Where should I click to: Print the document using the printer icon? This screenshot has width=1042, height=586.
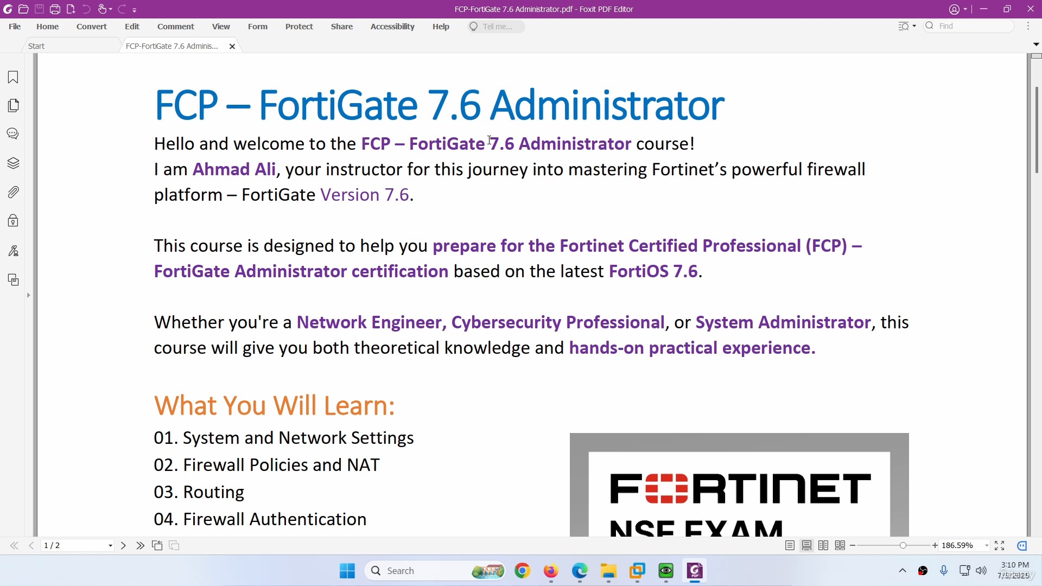click(55, 9)
